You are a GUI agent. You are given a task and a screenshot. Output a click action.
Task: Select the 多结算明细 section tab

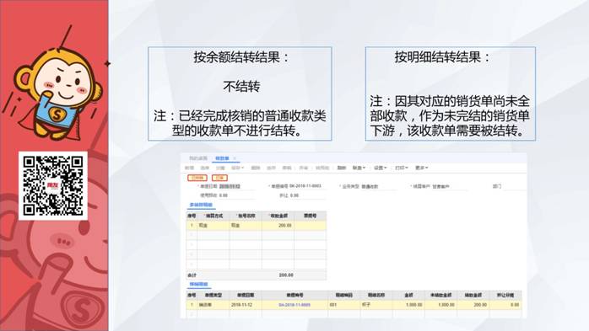click(x=201, y=205)
